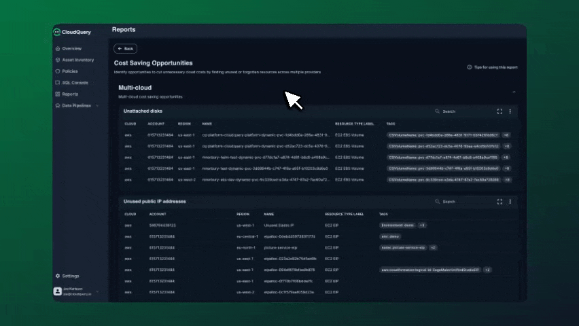Show more tags on first Unattached disks row

pos(506,134)
